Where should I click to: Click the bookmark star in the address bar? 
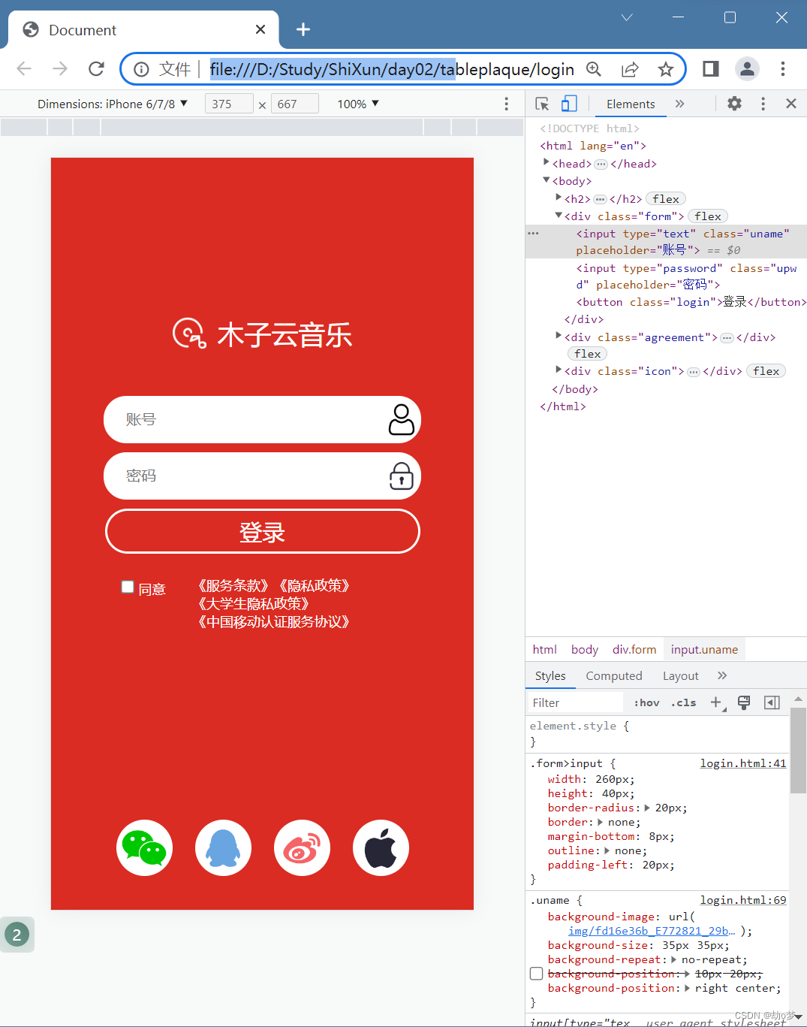pyautogui.click(x=665, y=68)
